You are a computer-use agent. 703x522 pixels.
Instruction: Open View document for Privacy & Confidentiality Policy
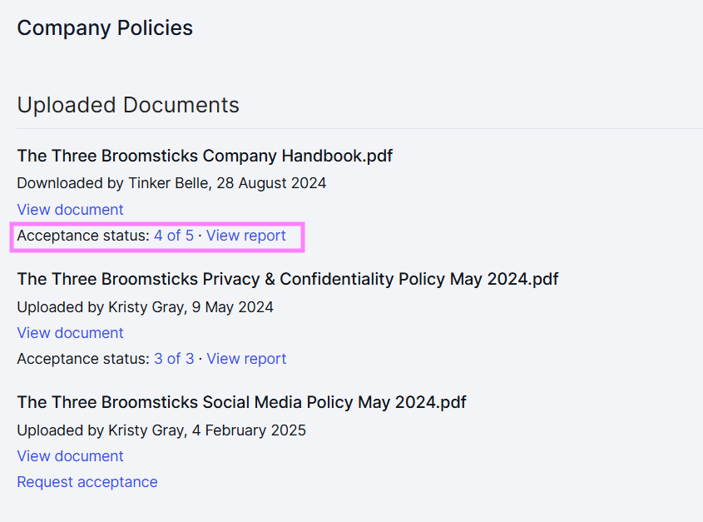click(70, 333)
